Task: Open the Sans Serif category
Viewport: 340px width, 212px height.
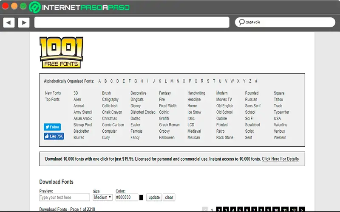Action: tap(253, 106)
